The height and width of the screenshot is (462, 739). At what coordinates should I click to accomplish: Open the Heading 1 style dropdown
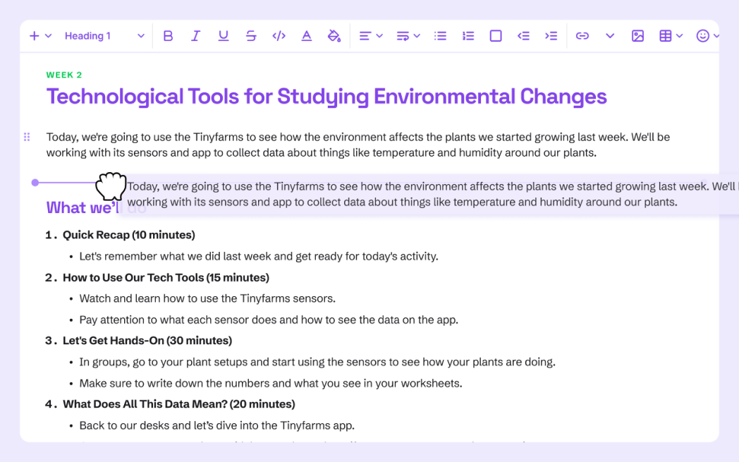click(x=104, y=35)
